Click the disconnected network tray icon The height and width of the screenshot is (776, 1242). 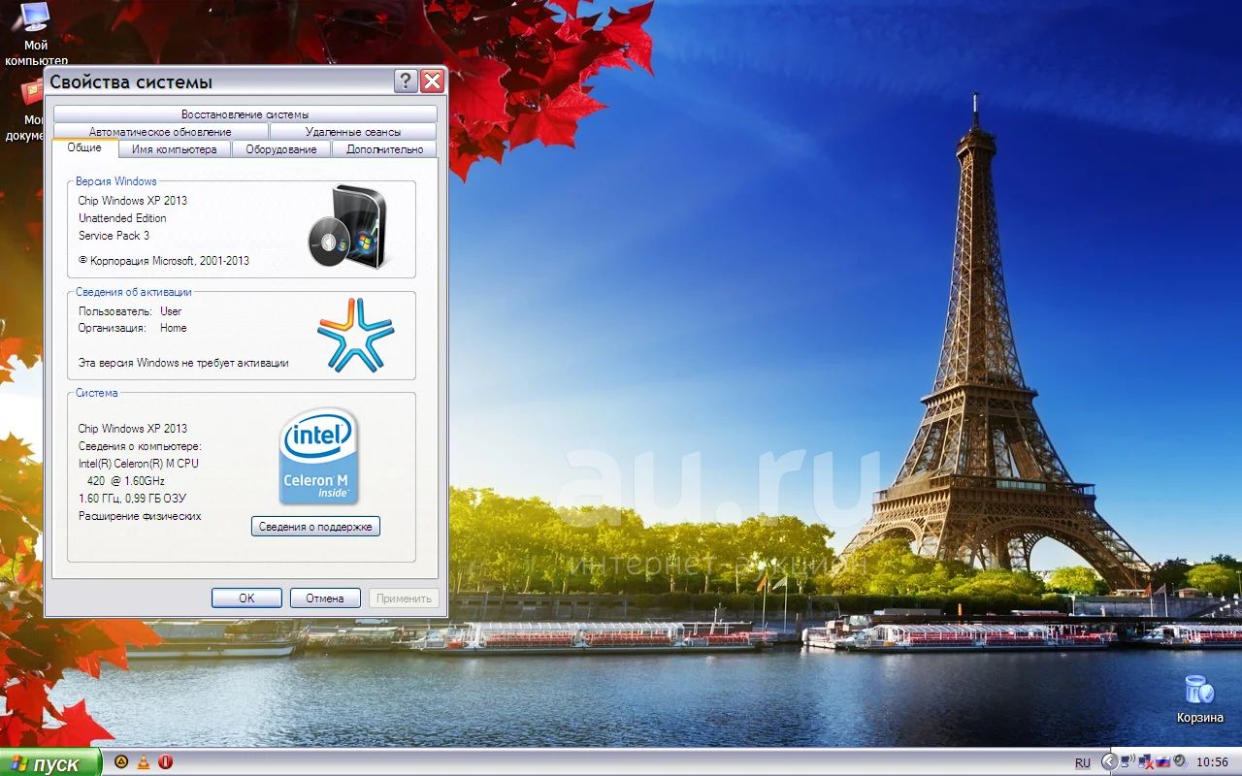click(1145, 762)
